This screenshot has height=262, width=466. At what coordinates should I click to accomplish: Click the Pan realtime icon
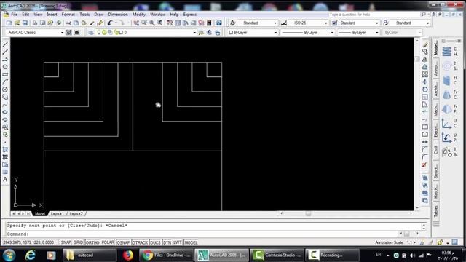pos(136,23)
